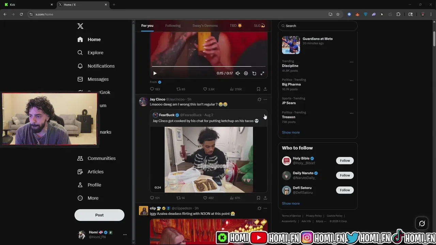This screenshot has height=245, width=436.
Task: View Jay Cinco post's 67K views
Action: point(235,198)
